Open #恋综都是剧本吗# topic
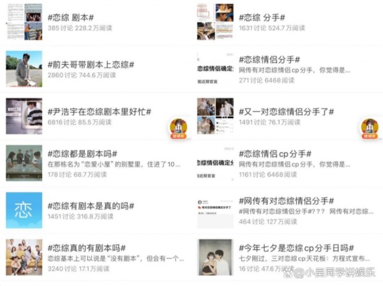Screen dimensions: 383x286 coord(82,154)
